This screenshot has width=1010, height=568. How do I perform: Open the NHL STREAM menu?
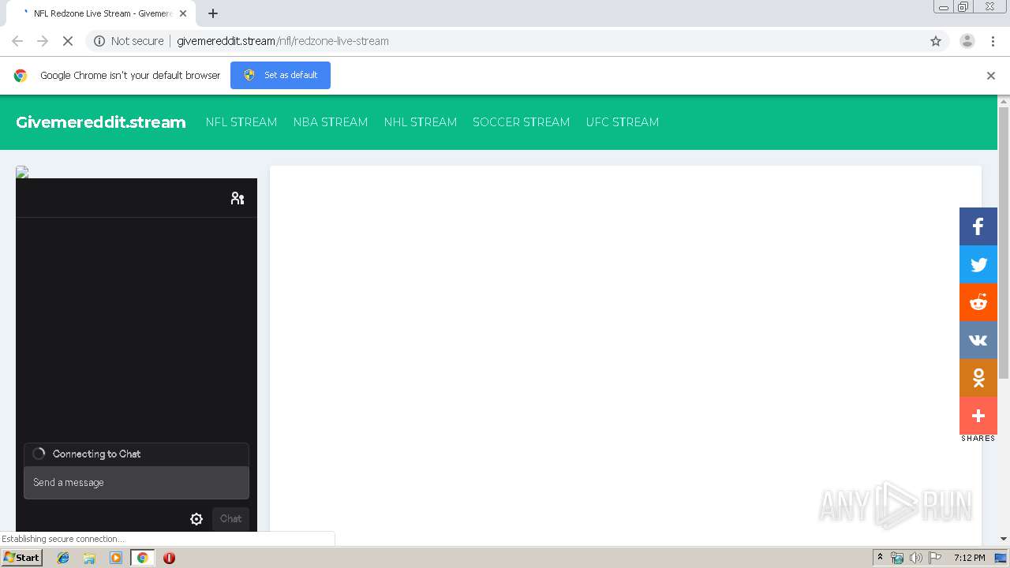click(421, 122)
